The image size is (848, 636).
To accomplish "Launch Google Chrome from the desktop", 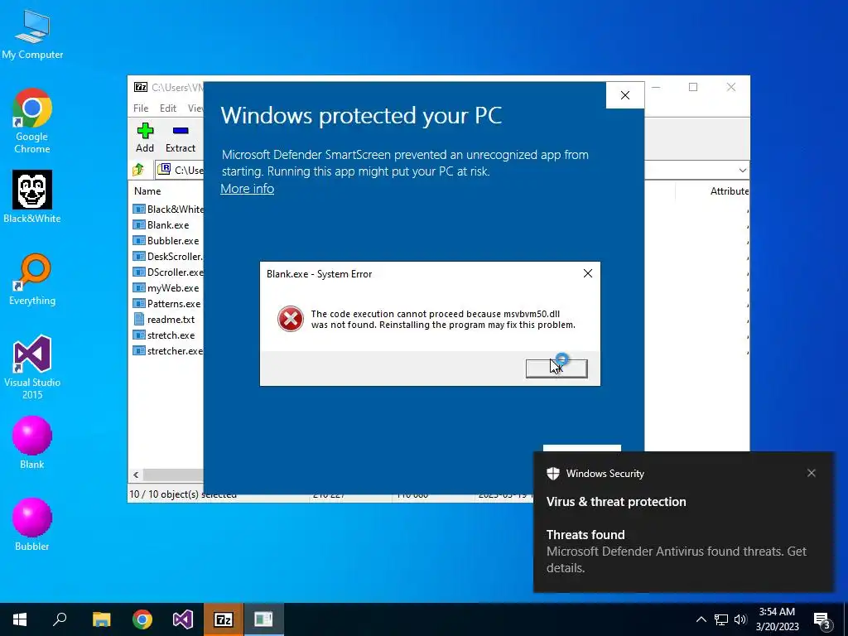I will click(32, 120).
